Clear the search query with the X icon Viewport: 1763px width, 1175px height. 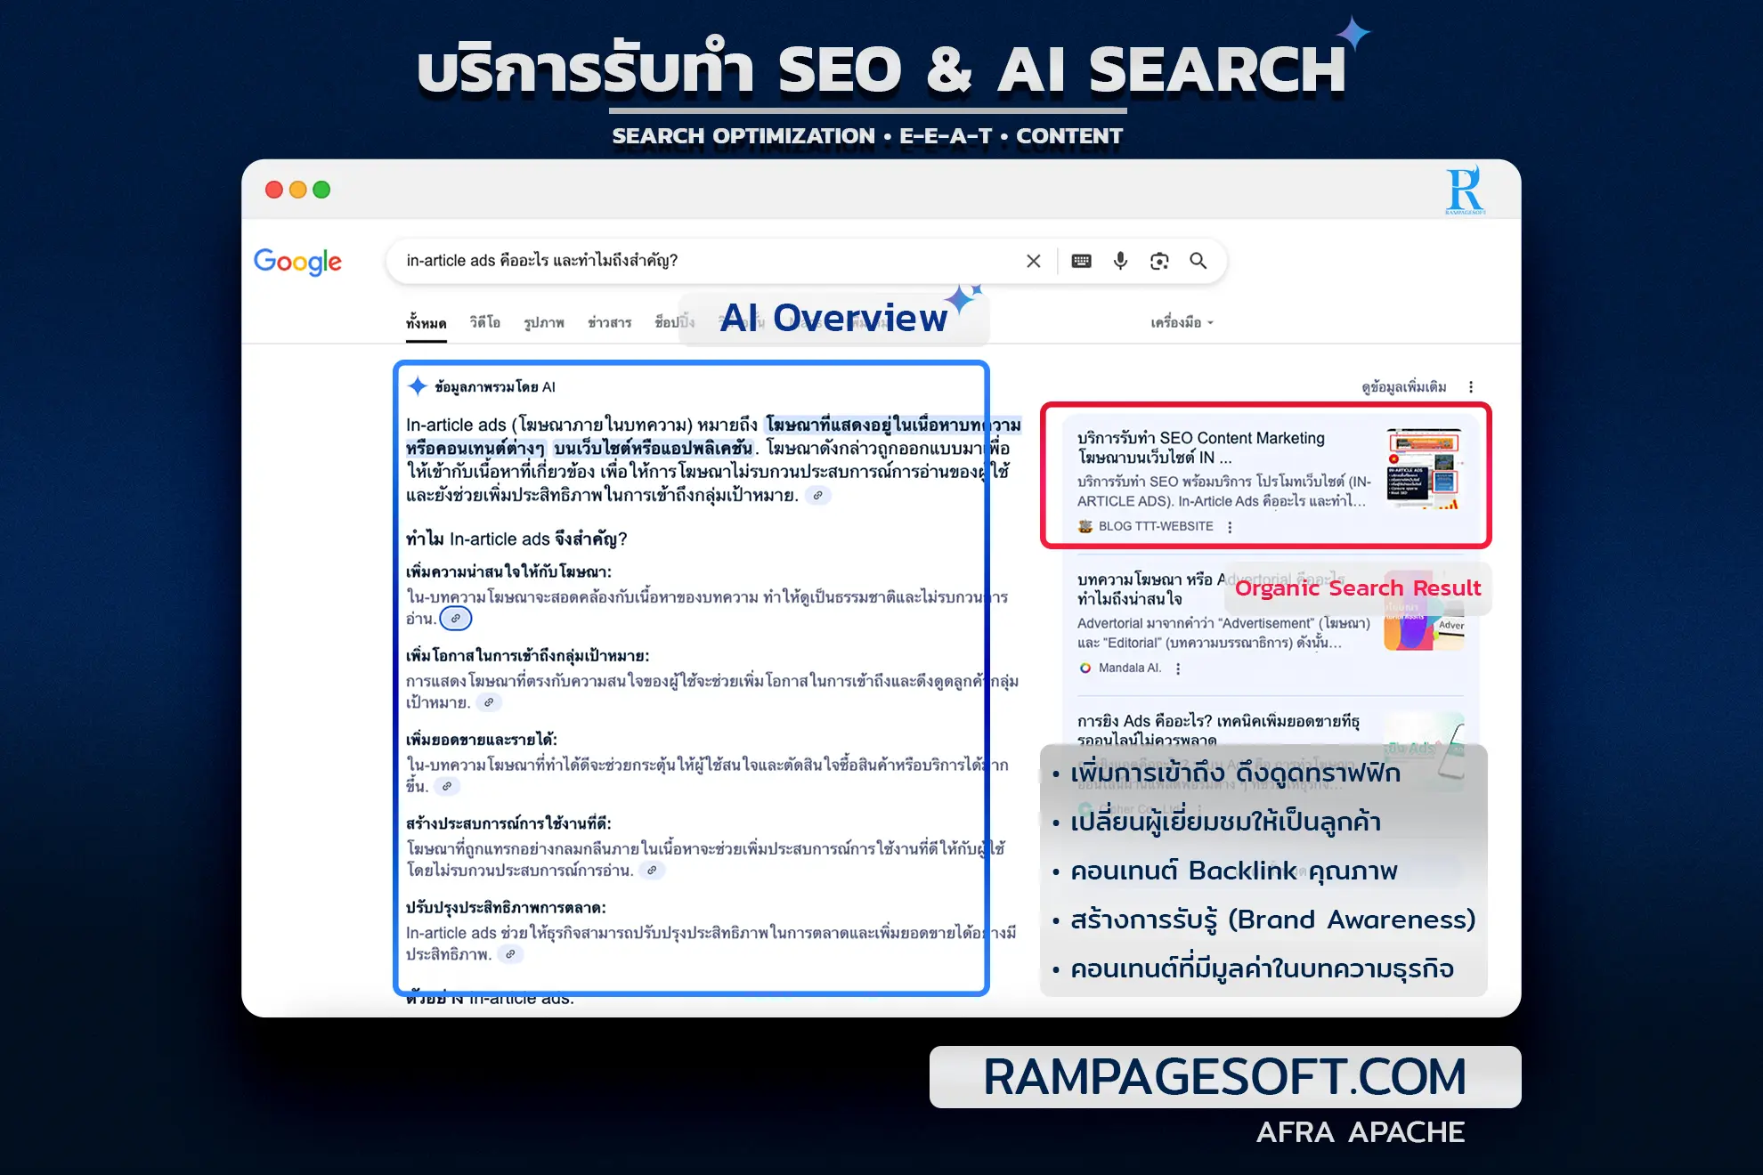pos(1033,261)
